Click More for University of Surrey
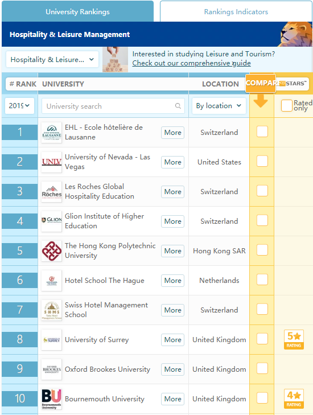The height and width of the screenshot is (415, 313). 172,339
